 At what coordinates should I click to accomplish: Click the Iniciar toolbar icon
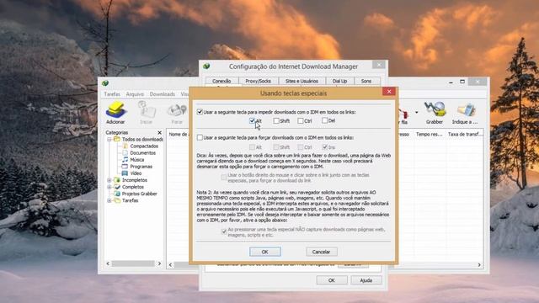[x=146, y=112]
